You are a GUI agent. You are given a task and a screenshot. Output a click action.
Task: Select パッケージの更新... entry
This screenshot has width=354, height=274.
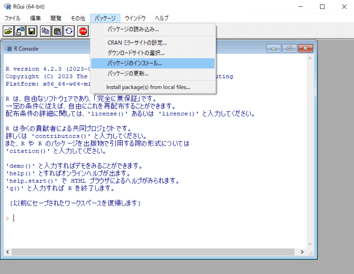(153, 74)
